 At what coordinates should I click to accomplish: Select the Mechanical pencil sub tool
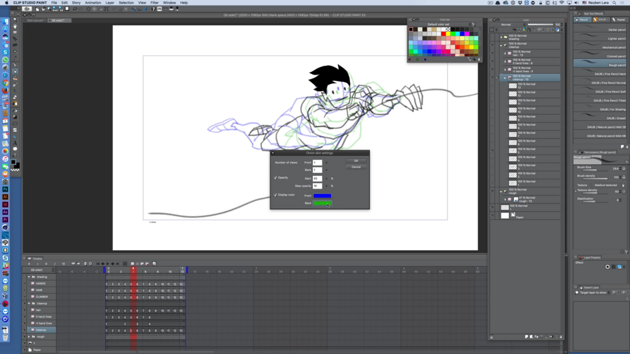(600, 46)
